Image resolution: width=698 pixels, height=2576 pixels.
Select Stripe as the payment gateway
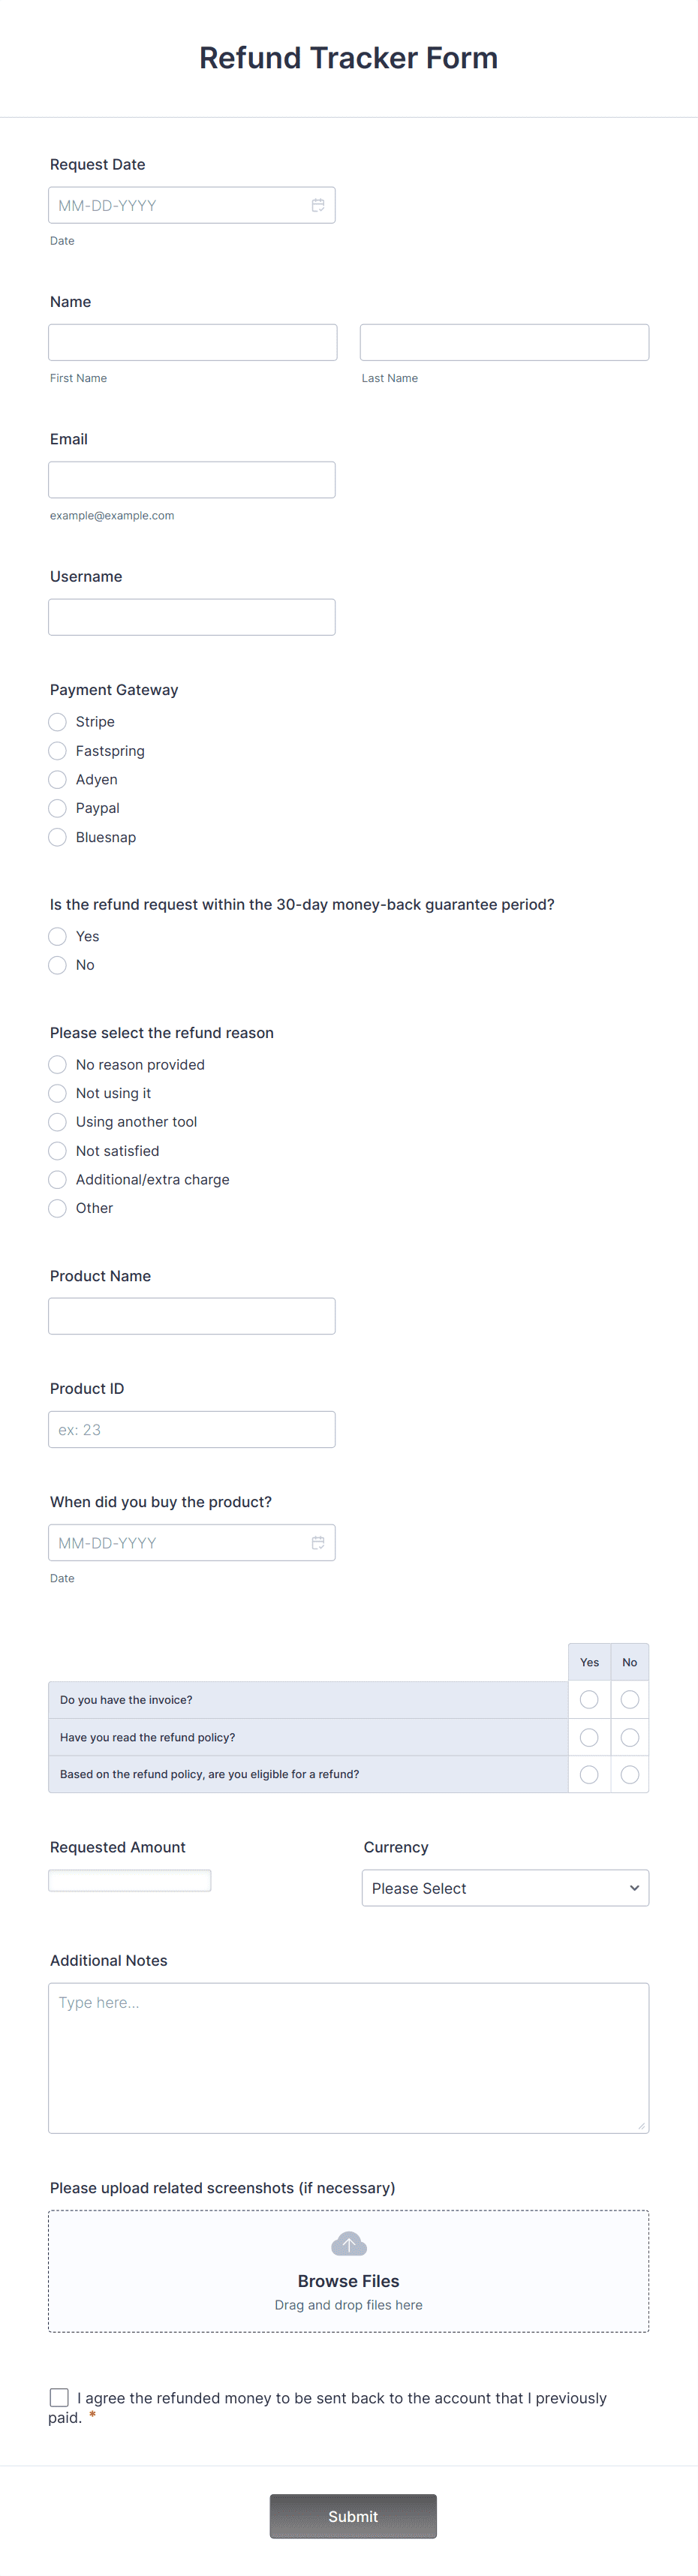pyautogui.click(x=57, y=721)
